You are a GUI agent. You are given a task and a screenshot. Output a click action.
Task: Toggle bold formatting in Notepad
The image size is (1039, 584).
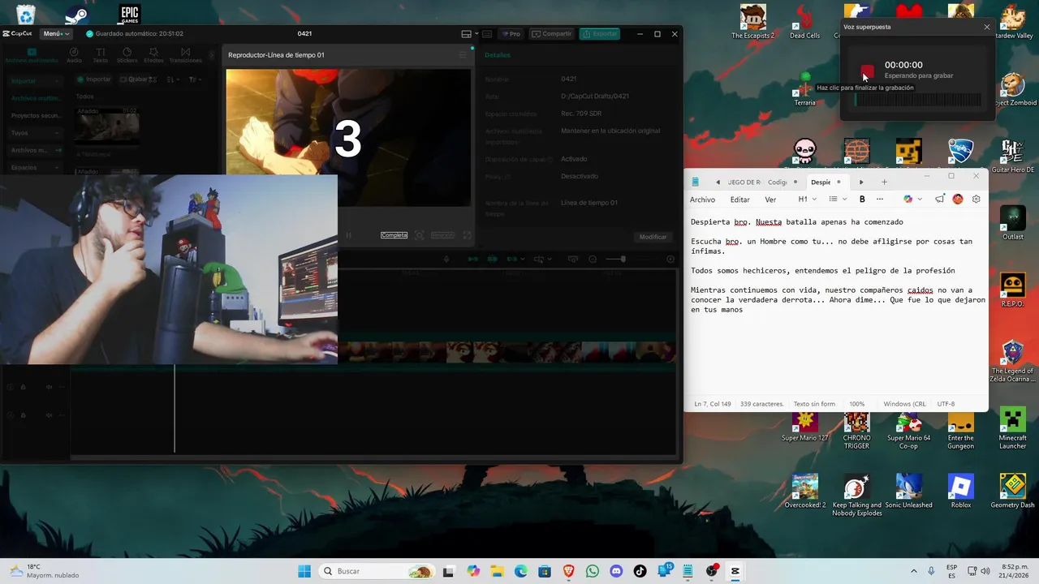point(862,199)
